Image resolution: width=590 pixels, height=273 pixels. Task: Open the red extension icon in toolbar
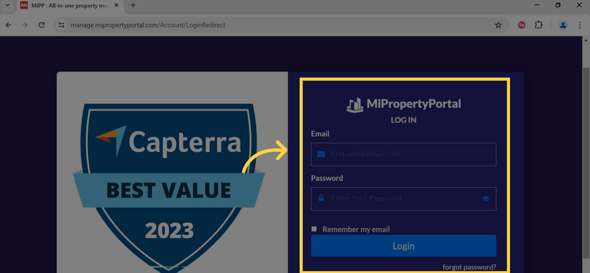tap(521, 25)
